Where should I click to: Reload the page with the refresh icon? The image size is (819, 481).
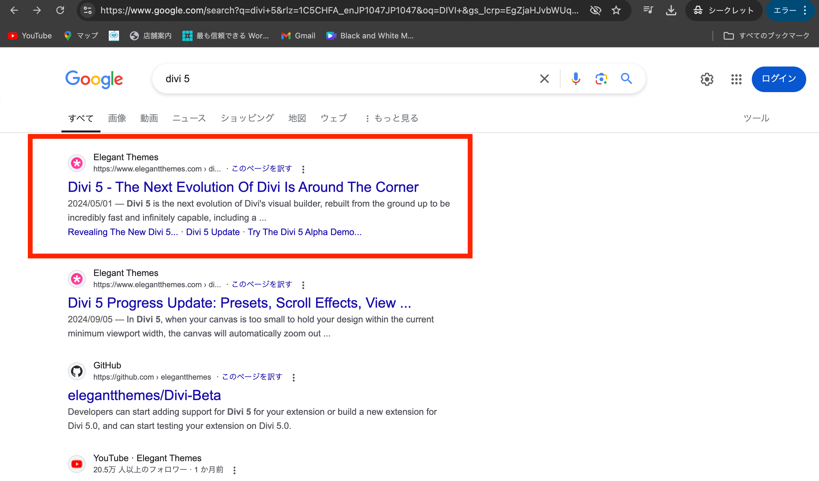point(60,11)
